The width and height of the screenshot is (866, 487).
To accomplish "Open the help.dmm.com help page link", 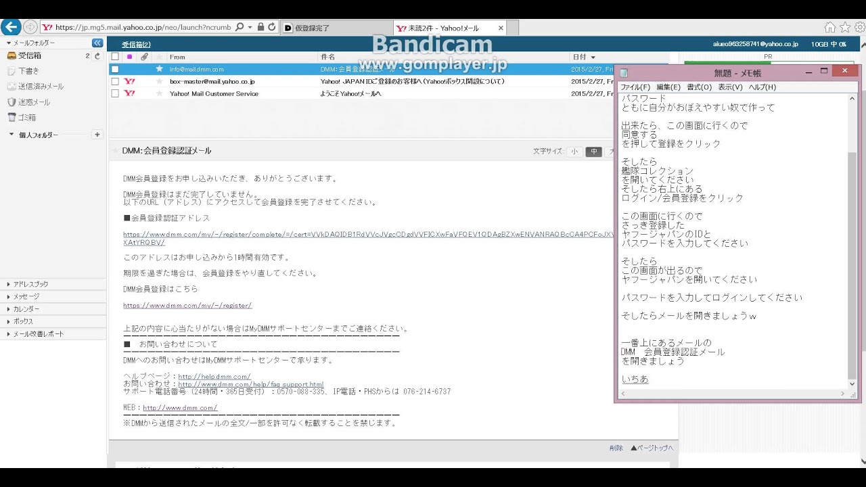I will pos(214,376).
